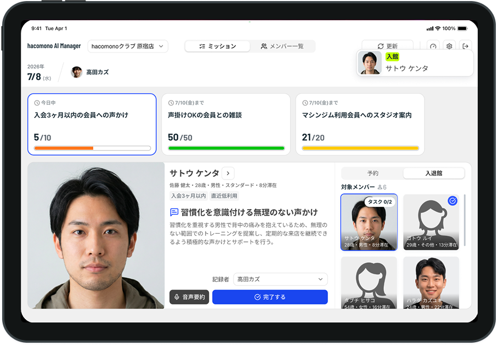Click hacomono AI Manager logo
This screenshot has width=498, height=346.
(54, 47)
